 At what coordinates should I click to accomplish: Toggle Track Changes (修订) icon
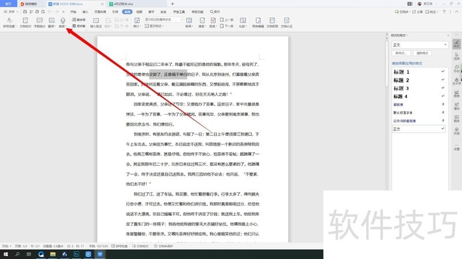pyautogui.click(x=137, y=21)
